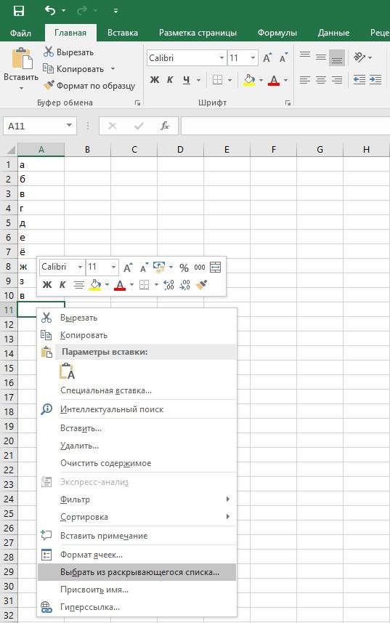Screen dimensions: 390x623
Task: Click Вырезать in the ribbon clipboard group
Action: pos(69,52)
